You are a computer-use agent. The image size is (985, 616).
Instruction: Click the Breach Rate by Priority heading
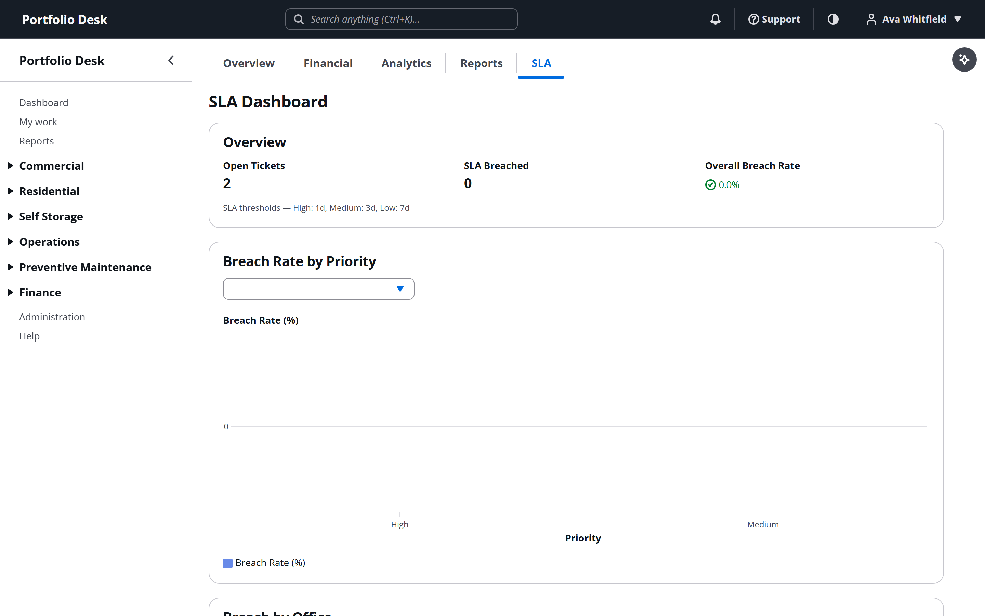[x=299, y=261]
